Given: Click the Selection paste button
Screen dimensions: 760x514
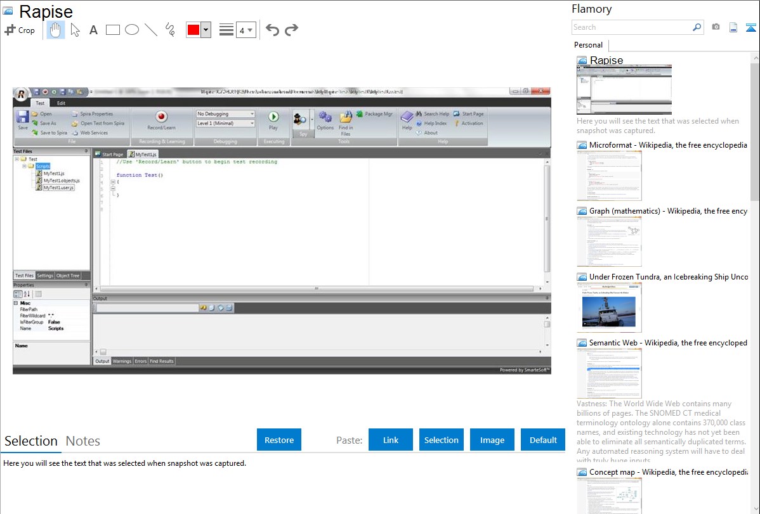Looking at the screenshot, I should pos(442,440).
